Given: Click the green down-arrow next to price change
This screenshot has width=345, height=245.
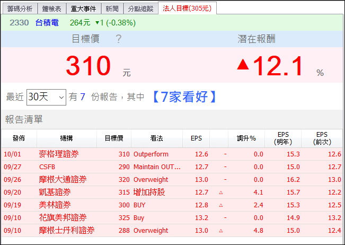Looking at the screenshot, I should click(x=98, y=23).
